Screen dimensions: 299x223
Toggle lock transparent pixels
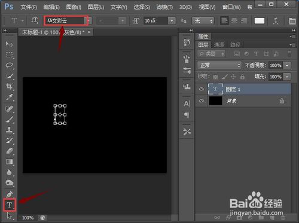tap(215, 77)
